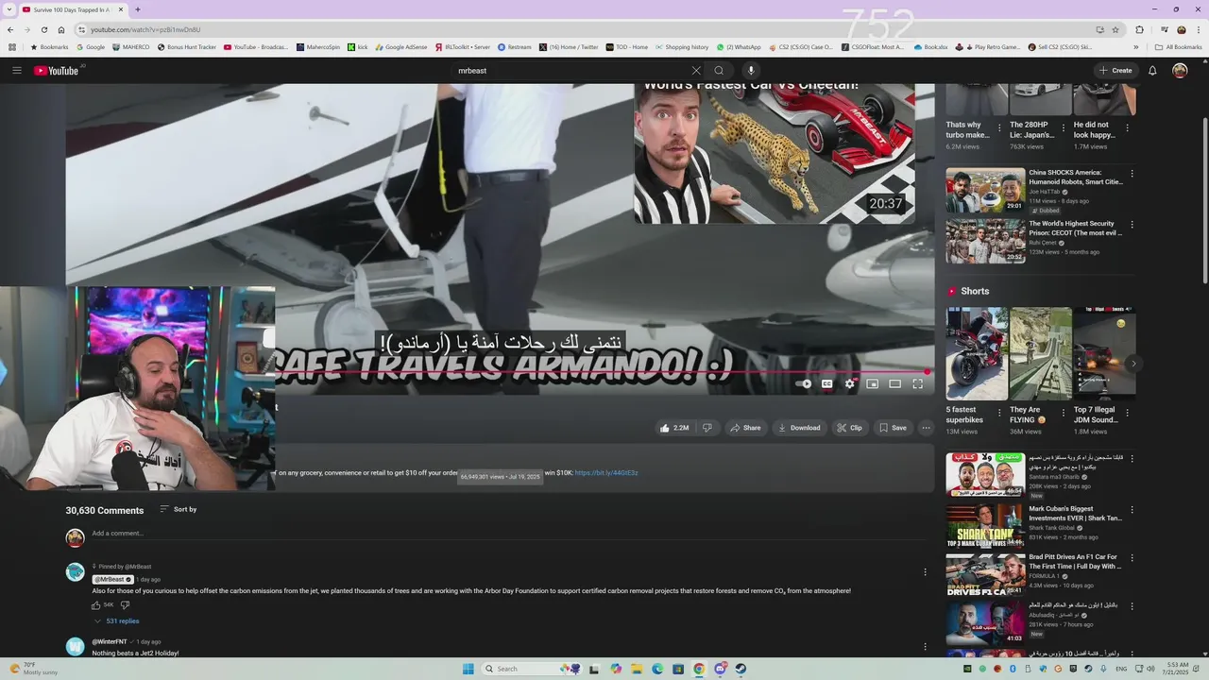Open options for Mark Cuban video
Screen dimensions: 1209x680
pos(1132,509)
